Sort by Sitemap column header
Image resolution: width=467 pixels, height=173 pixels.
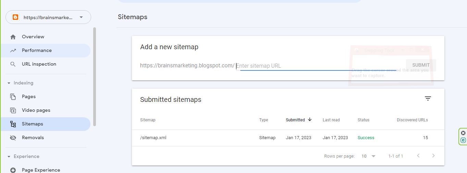tap(148, 120)
